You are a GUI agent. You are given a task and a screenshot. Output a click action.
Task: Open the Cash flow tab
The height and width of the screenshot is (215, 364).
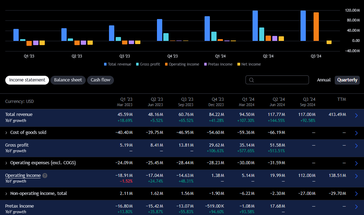point(100,80)
